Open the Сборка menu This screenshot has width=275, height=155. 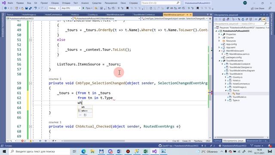(x=55, y=3)
